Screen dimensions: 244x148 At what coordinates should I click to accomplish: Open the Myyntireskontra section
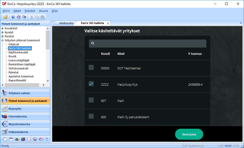point(25,124)
